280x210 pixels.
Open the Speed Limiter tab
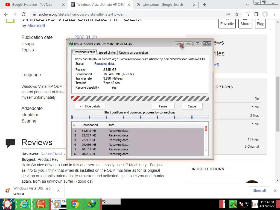click(107, 52)
